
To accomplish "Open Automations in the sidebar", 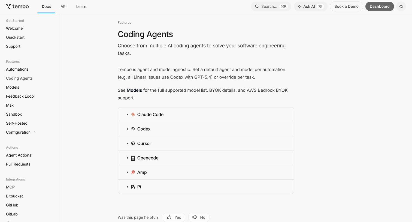I will pyautogui.click(x=17, y=69).
